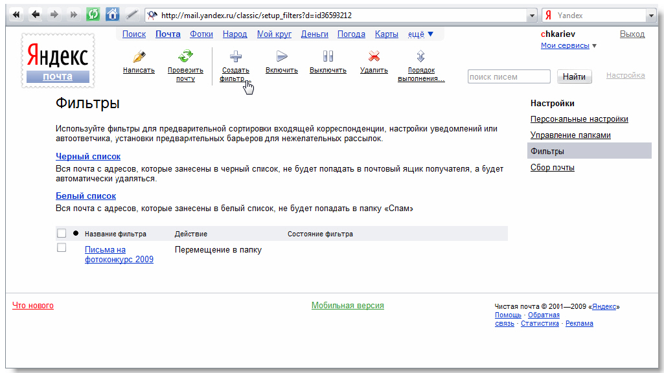Log out via Выход link
The width and height of the screenshot is (664, 373).
pos(632,34)
